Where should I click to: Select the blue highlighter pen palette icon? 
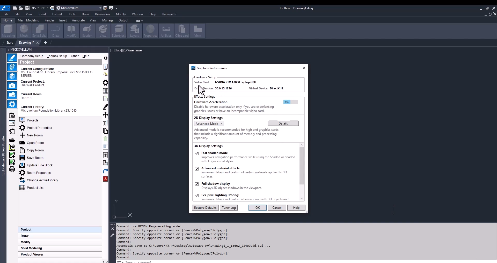[12, 58]
